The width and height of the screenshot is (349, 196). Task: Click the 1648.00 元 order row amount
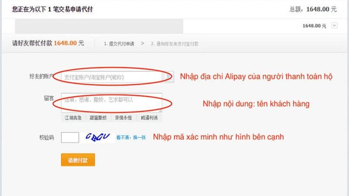(x=314, y=26)
